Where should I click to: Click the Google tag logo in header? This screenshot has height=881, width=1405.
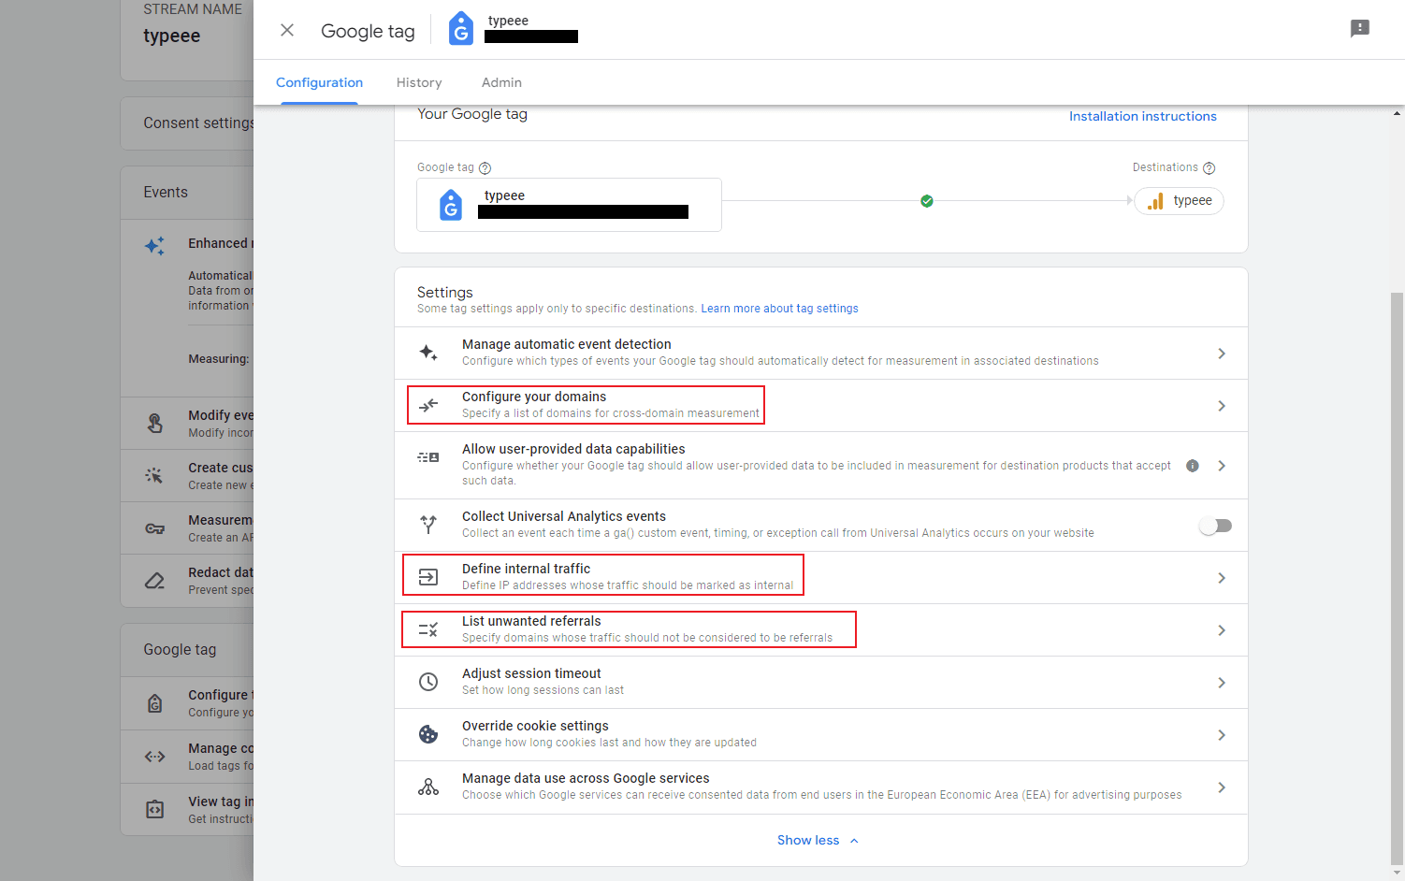pyautogui.click(x=461, y=29)
